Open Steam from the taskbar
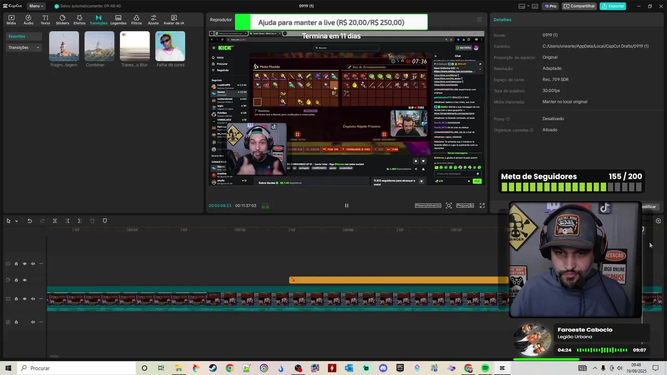The height and width of the screenshot is (375, 667). (x=213, y=368)
